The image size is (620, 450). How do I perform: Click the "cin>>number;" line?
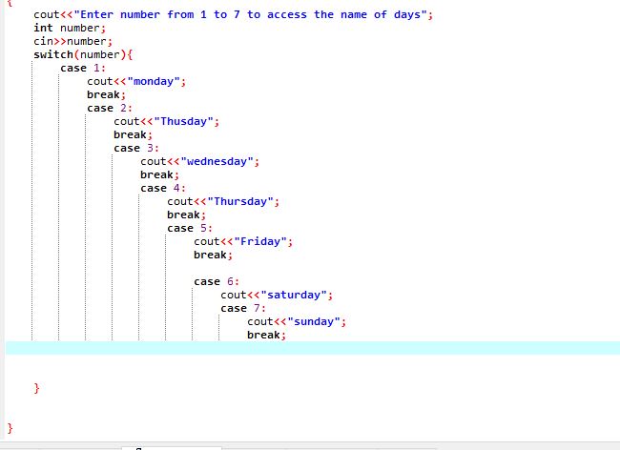[72, 42]
